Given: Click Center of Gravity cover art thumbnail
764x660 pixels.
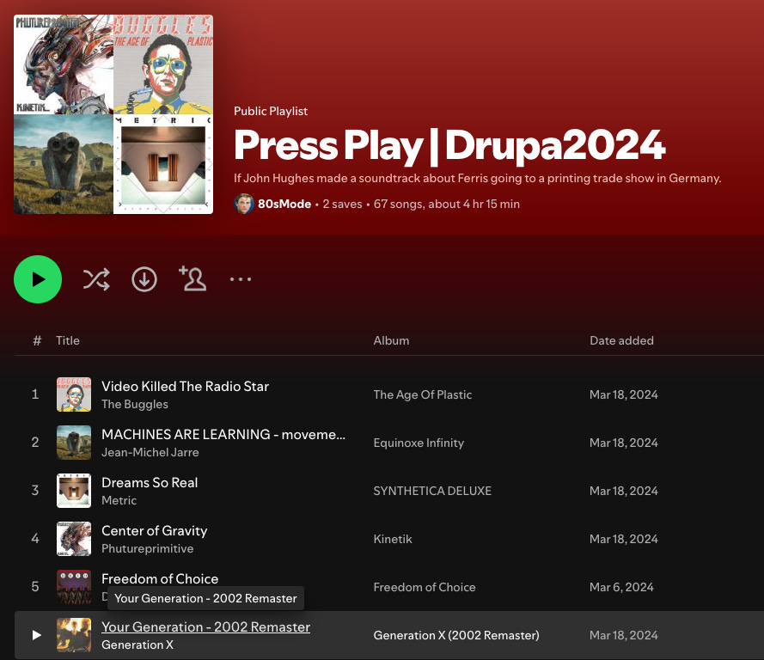Looking at the screenshot, I should (74, 539).
